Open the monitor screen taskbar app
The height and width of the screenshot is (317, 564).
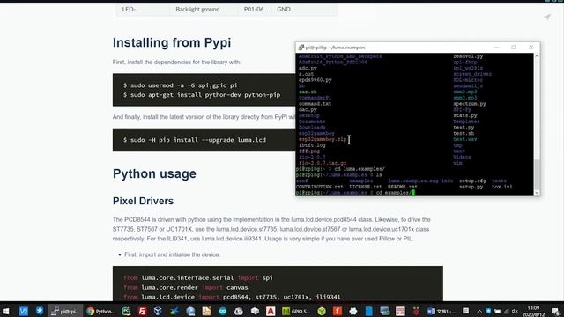pos(384,311)
